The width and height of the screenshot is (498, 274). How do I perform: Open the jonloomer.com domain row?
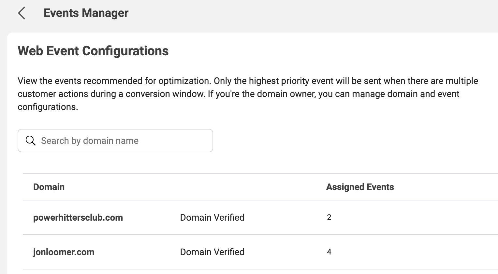(260, 252)
